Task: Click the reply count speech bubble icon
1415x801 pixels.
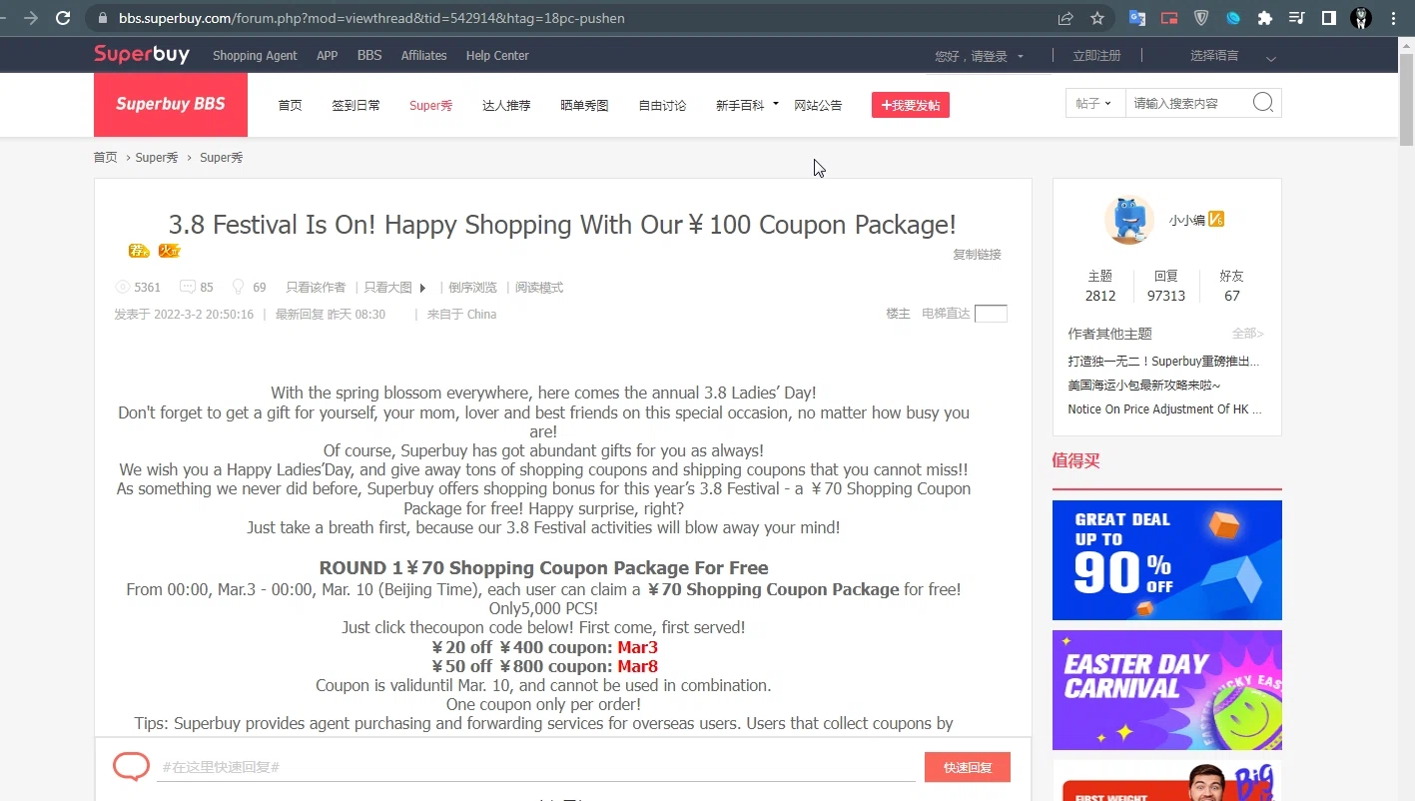Action: 188,287
